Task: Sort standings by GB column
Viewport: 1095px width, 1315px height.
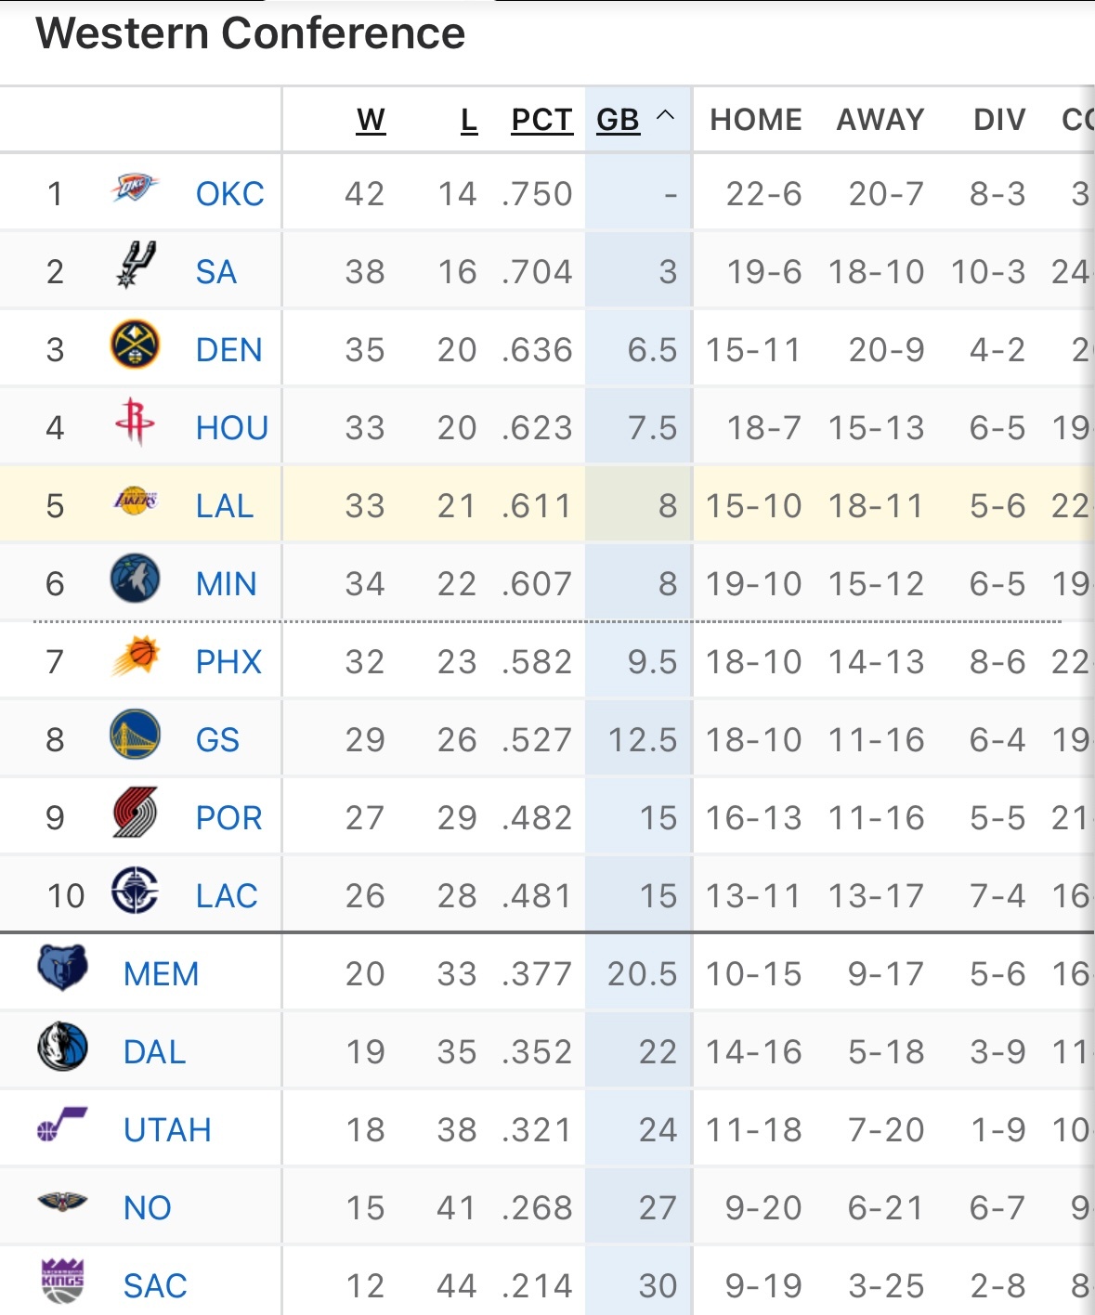Action: click(618, 120)
